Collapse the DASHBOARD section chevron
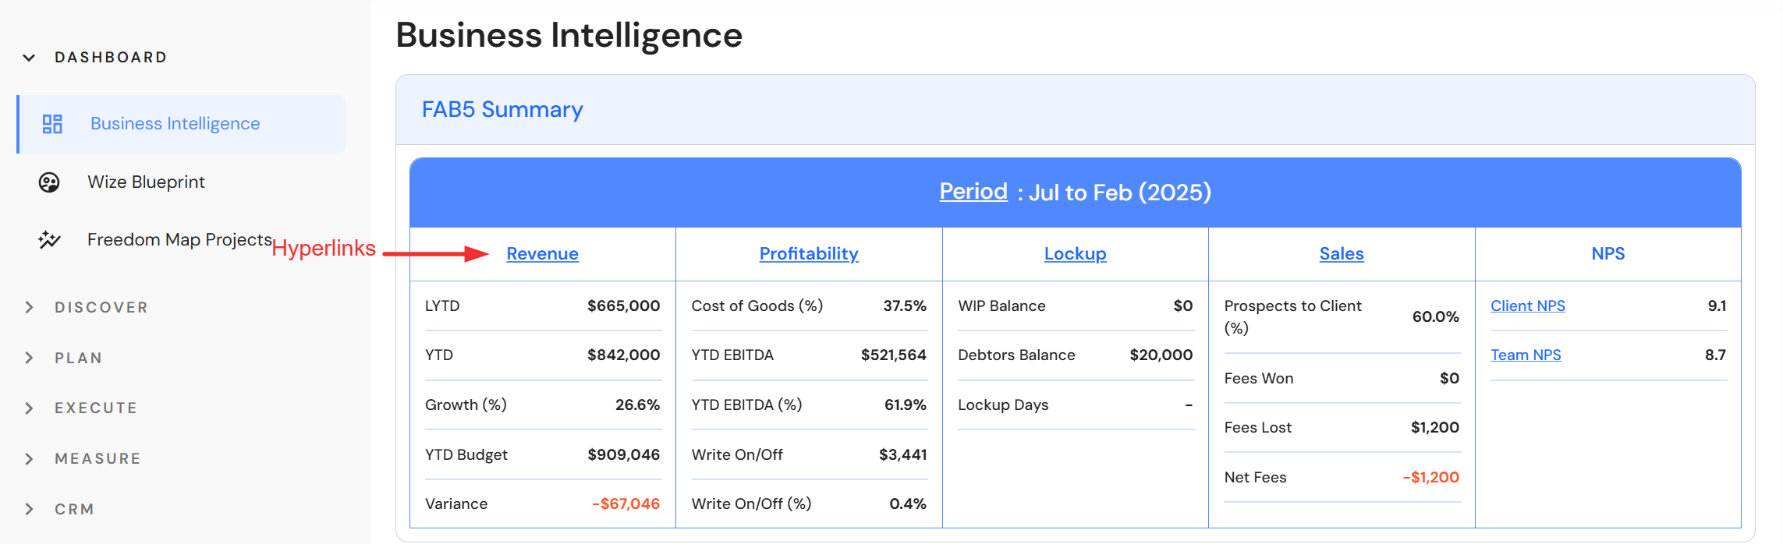 [29, 58]
